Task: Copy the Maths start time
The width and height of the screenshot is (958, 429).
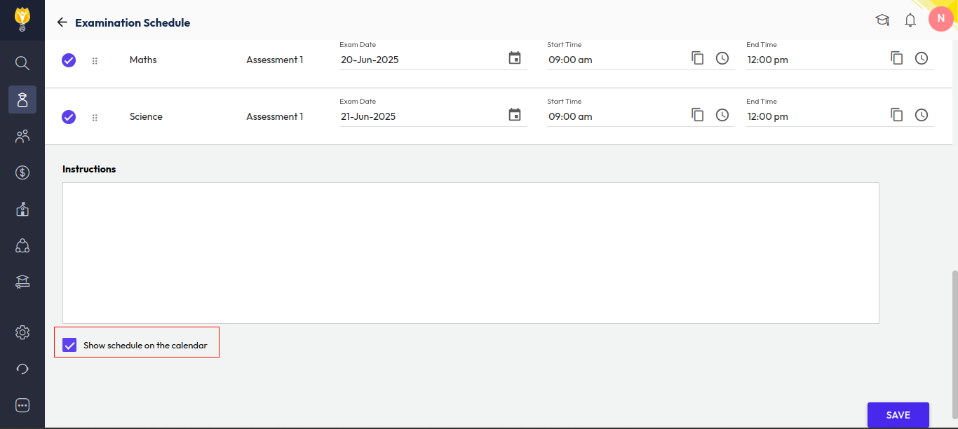Action: click(x=697, y=58)
